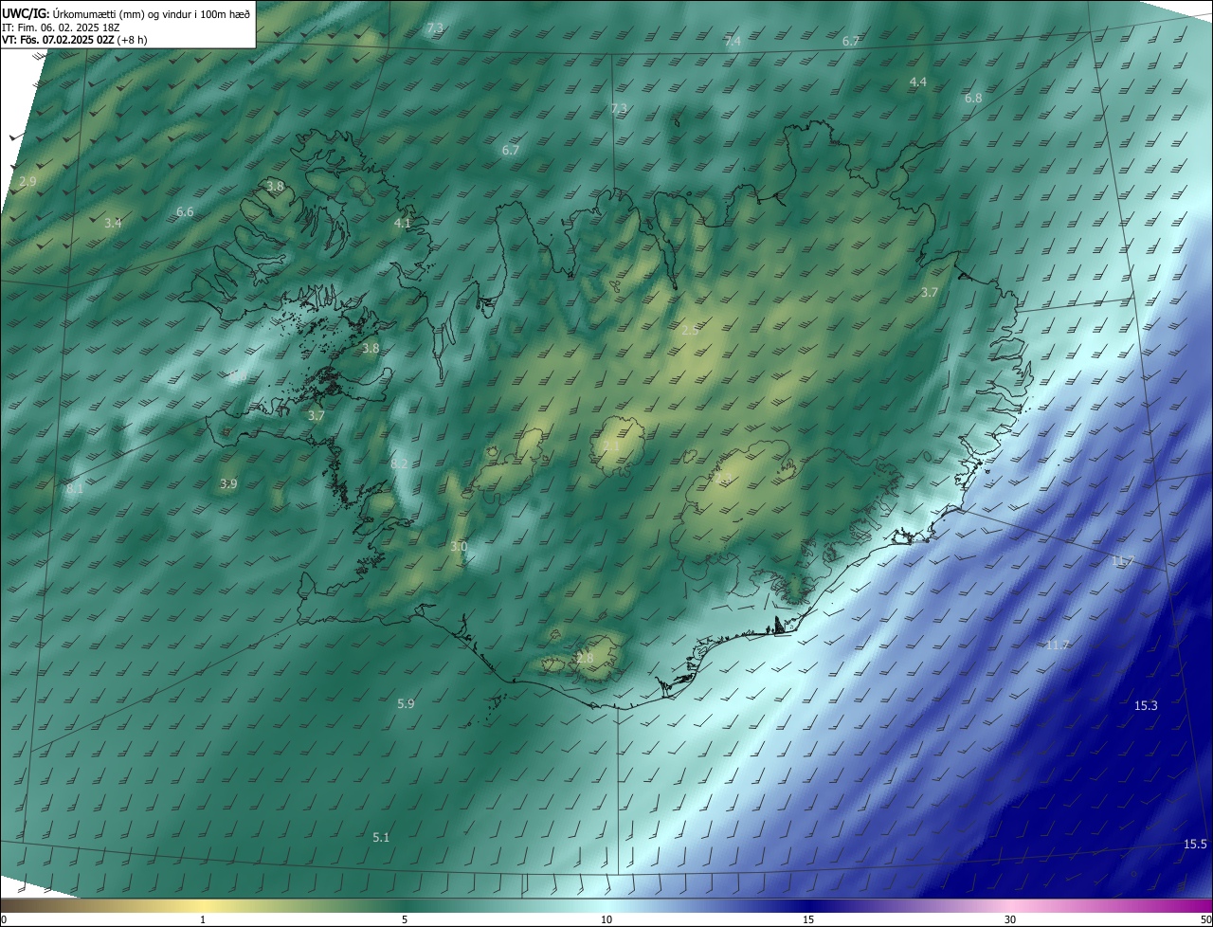Click the 6.8 value label on the map
This screenshot has height=927, width=1213.
[x=973, y=99]
